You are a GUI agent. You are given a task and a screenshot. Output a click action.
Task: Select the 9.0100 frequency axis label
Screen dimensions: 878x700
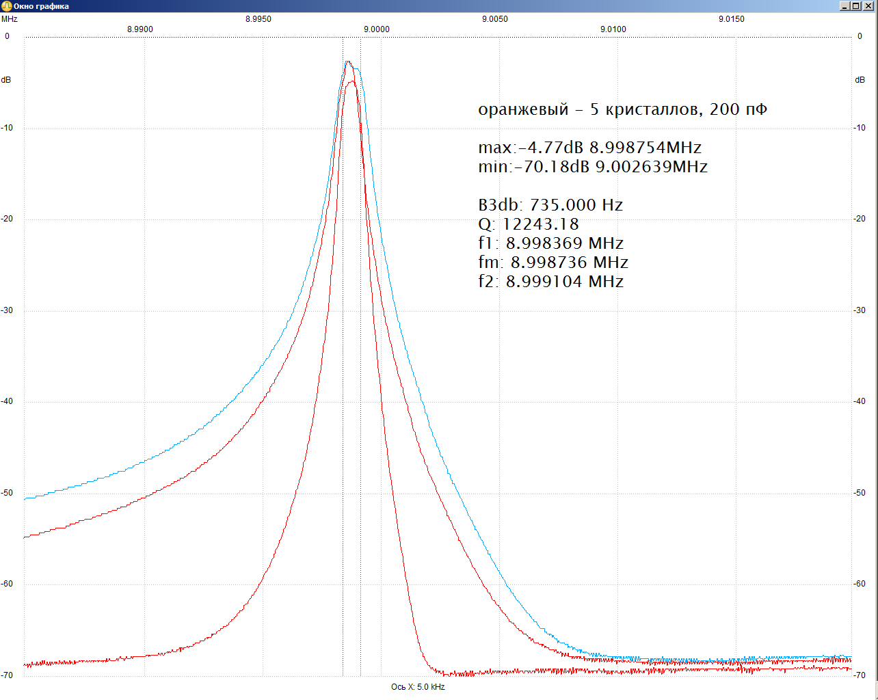[613, 29]
